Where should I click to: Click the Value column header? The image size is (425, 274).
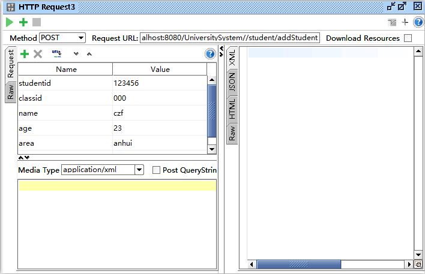(160, 70)
